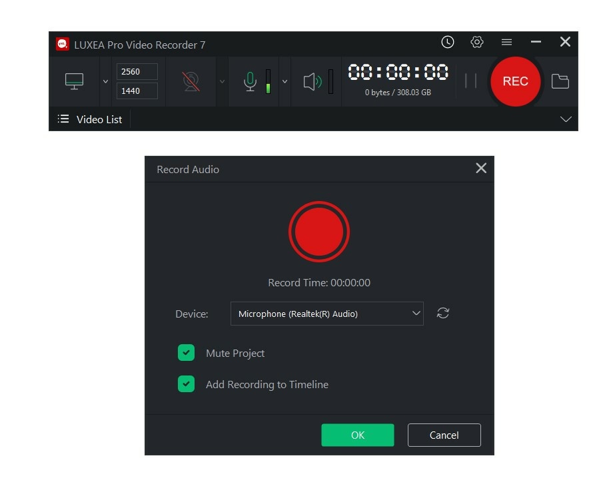The image size is (611, 500).
Task: Click the 00:00:00 recording timer display
Action: (398, 73)
